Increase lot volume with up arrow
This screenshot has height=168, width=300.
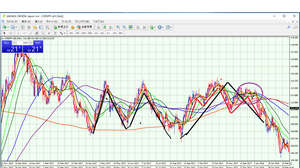coord(30,43)
